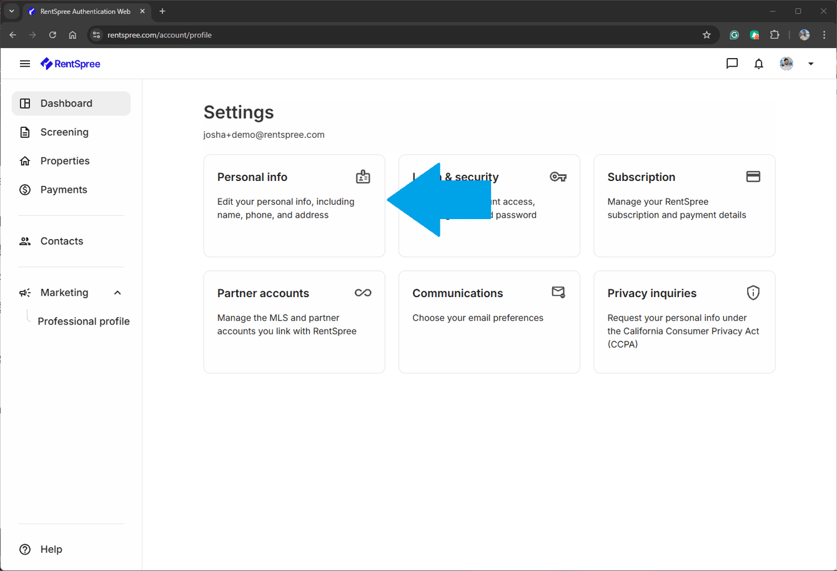Click the RentSpree logo

coord(70,64)
